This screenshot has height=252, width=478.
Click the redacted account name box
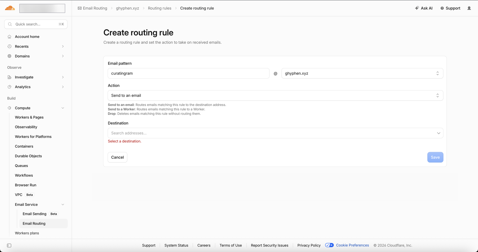pyautogui.click(x=42, y=8)
